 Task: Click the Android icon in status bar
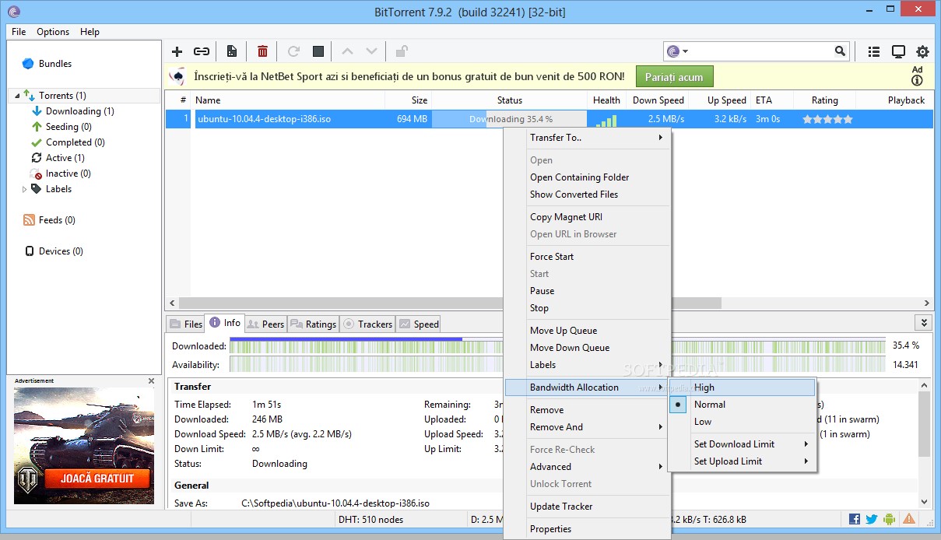click(x=890, y=519)
